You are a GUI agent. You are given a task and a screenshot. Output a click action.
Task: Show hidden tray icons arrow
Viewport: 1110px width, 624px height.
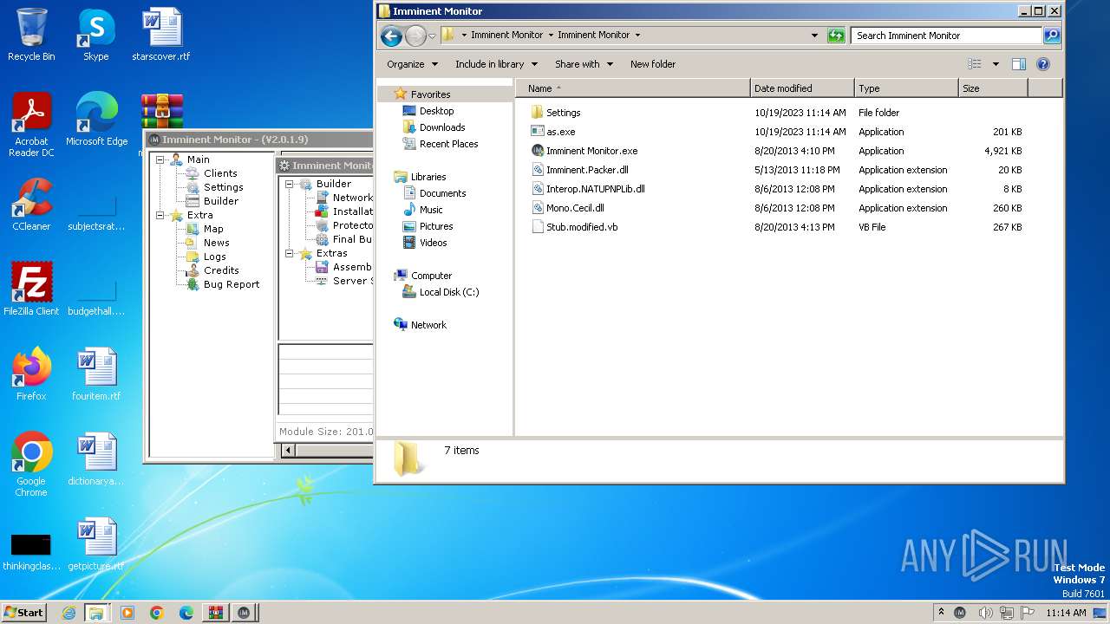[941, 612]
